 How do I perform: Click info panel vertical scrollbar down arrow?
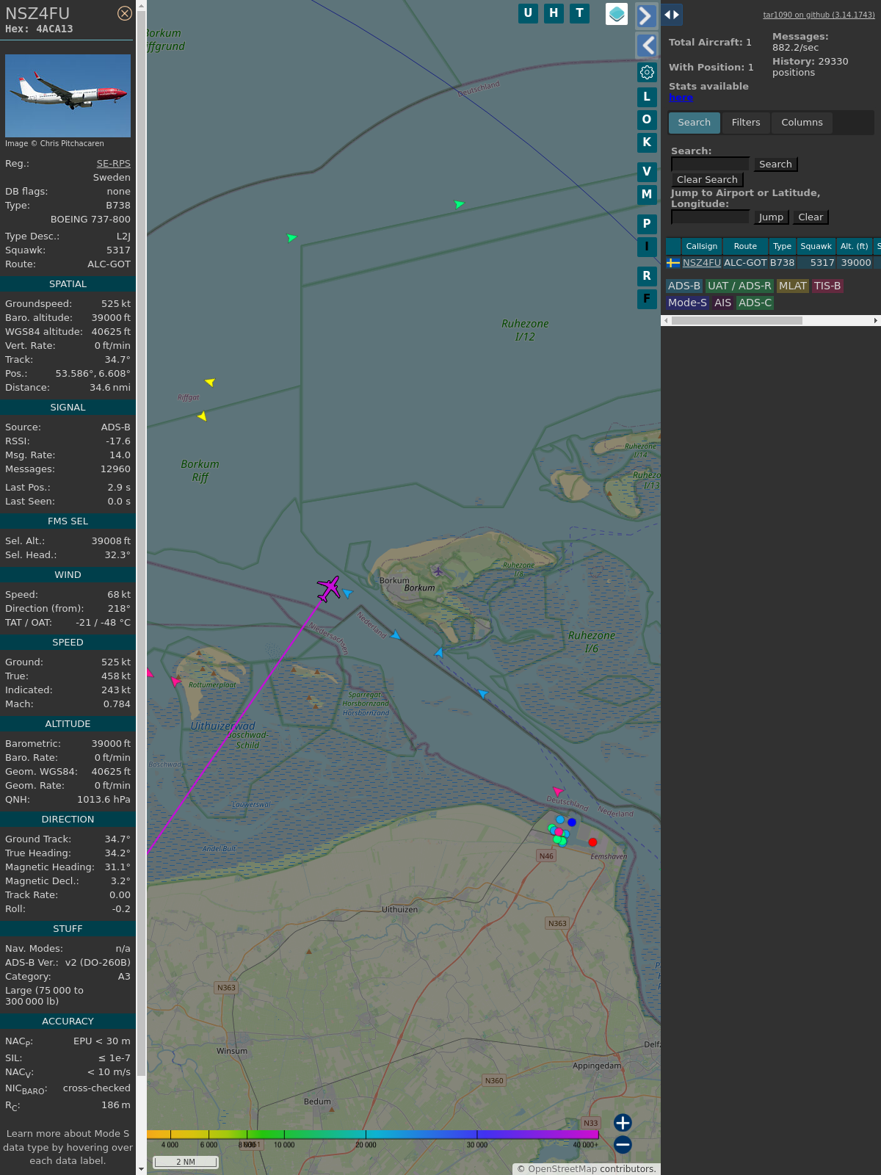coord(141,1169)
